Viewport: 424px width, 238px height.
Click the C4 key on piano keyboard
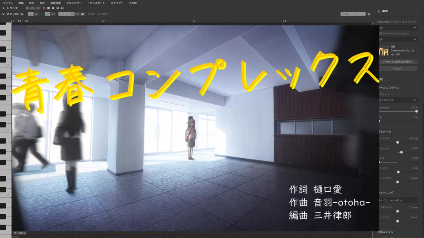[x=6, y=130]
